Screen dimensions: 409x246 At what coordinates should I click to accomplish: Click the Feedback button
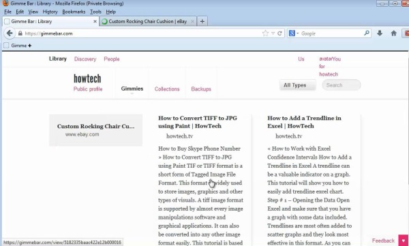click(383, 241)
